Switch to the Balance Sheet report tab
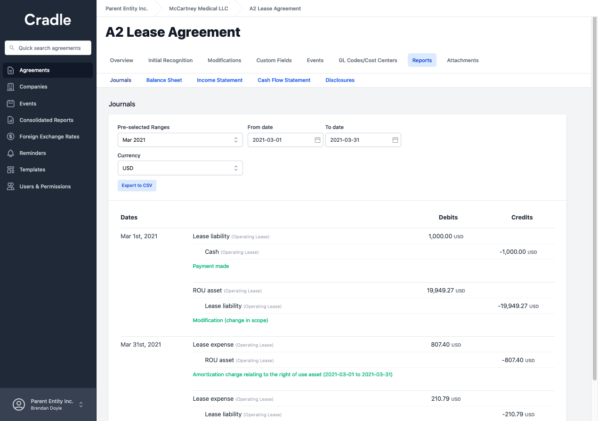Viewport: 598px width, 421px height. (x=164, y=80)
